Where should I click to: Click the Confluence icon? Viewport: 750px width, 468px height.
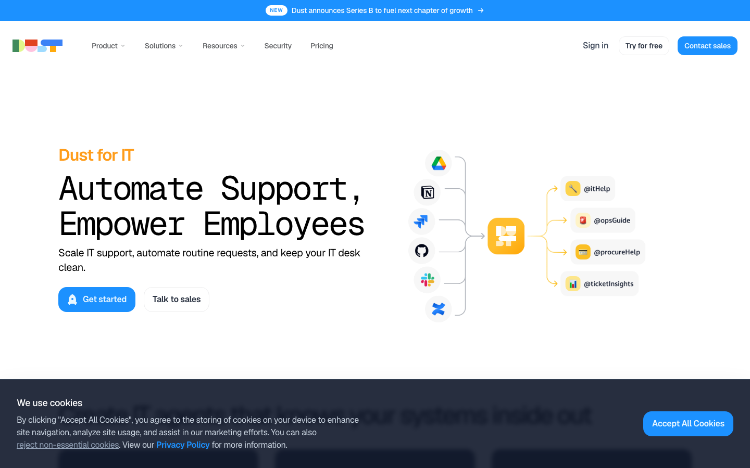tap(439, 309)
